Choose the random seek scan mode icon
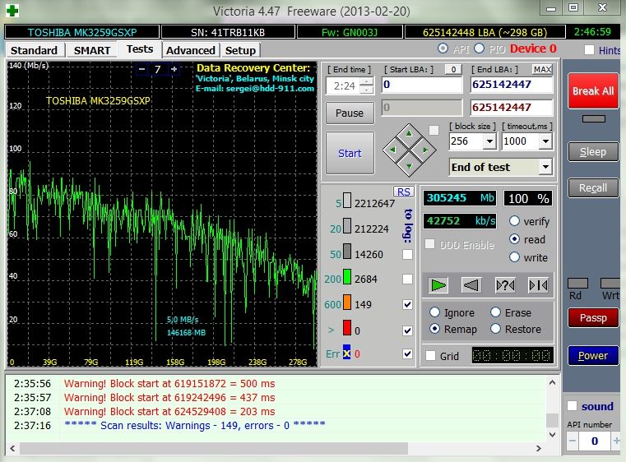This screenshot has height=462, width=626. pyautogui.click(x=504, y=285)
